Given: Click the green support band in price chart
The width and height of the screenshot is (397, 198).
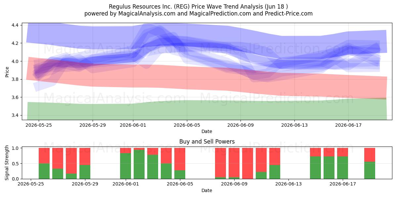Looking at the screenshot, I should (x=207, y=110).
